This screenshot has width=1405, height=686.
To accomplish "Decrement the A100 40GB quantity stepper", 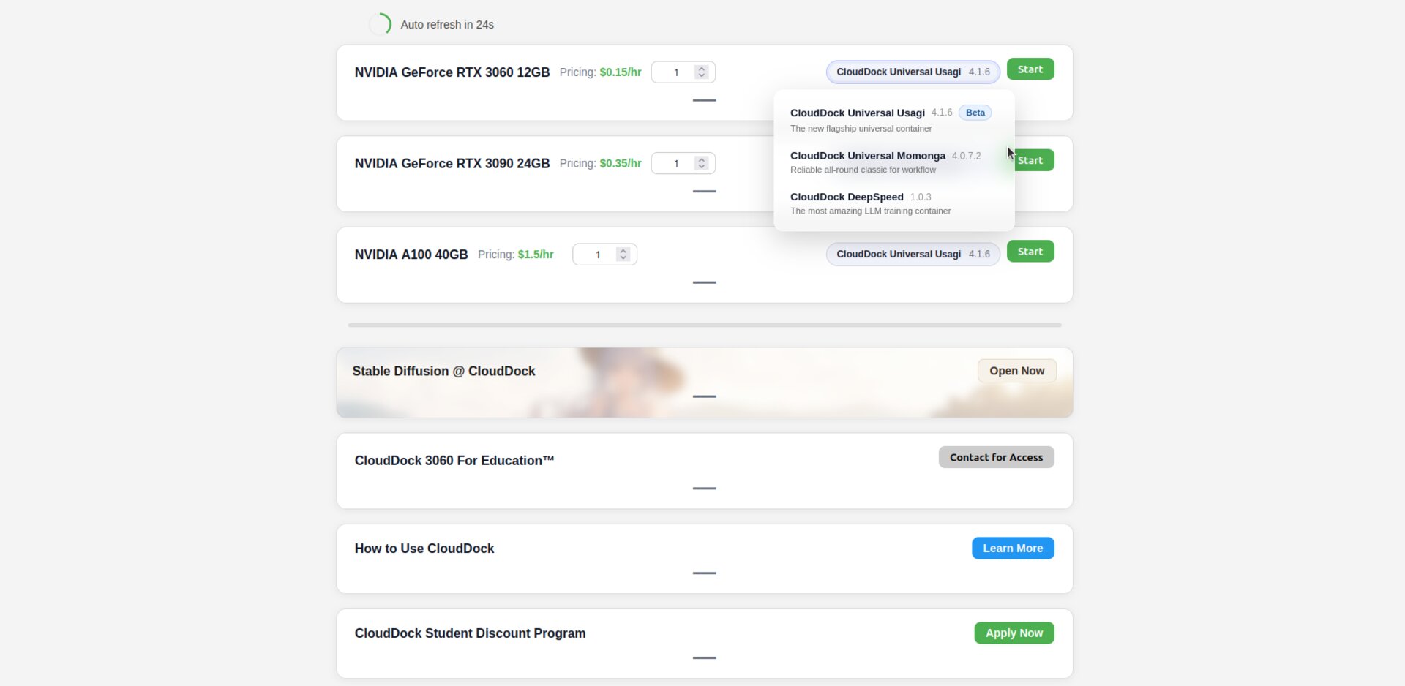I will click(623, 257).
